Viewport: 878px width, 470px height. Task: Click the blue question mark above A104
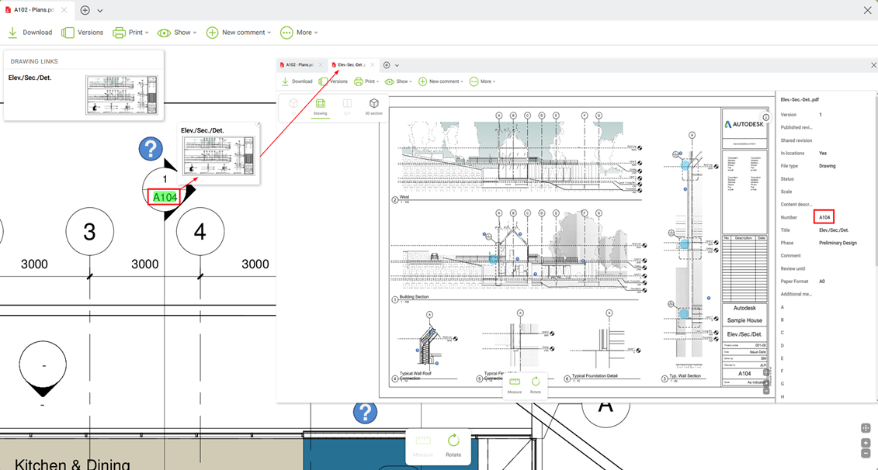(x=151, y=149)
